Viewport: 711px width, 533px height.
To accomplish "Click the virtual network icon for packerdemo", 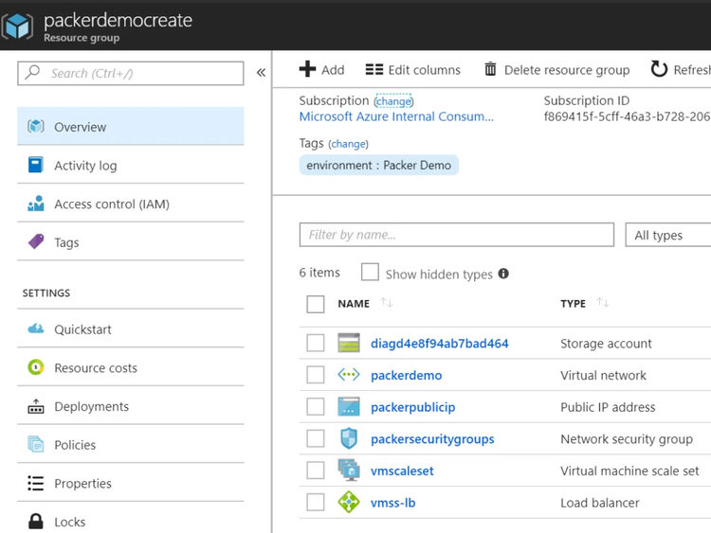I will point(349,375).
